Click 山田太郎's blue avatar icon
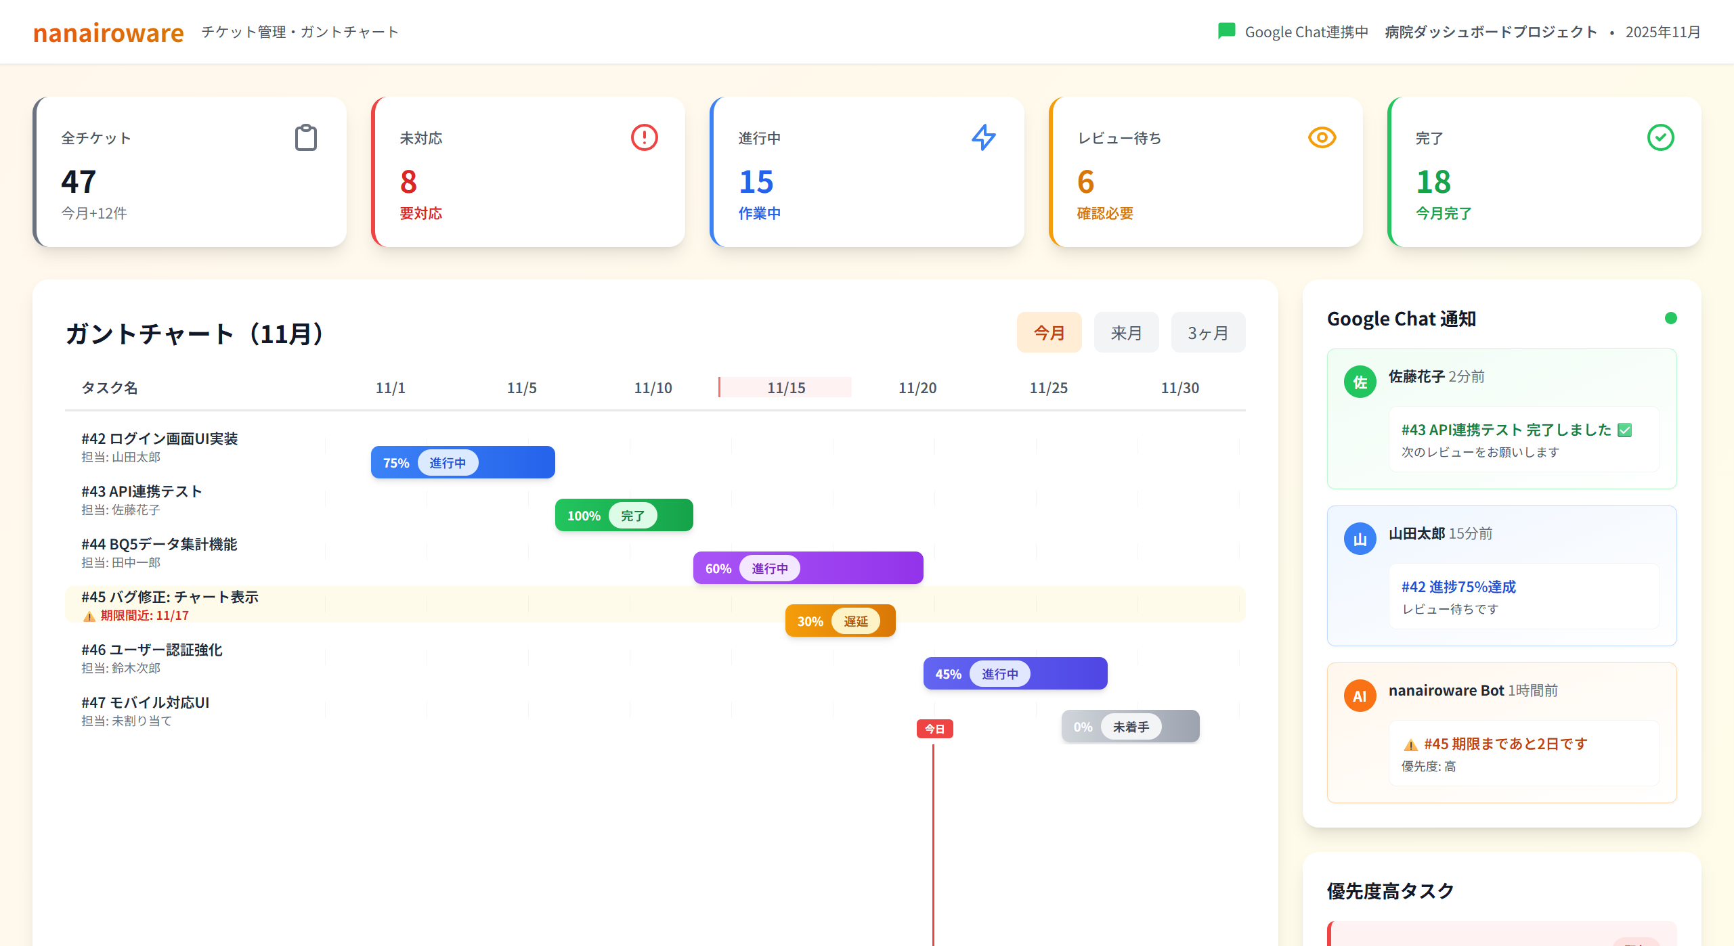 (x=1360, y=539)
